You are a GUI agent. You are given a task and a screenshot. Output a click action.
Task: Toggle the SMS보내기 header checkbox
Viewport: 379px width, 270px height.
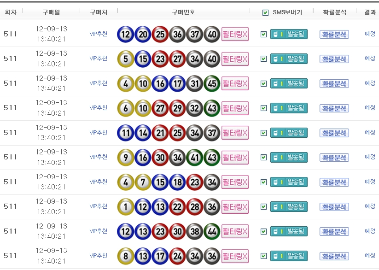coord(265,12)
